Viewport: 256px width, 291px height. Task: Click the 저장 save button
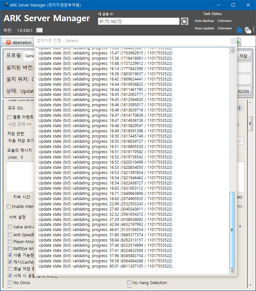click(x=244, y=56)
